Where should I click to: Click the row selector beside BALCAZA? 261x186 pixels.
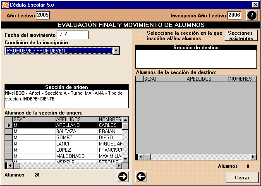[9, 131]
